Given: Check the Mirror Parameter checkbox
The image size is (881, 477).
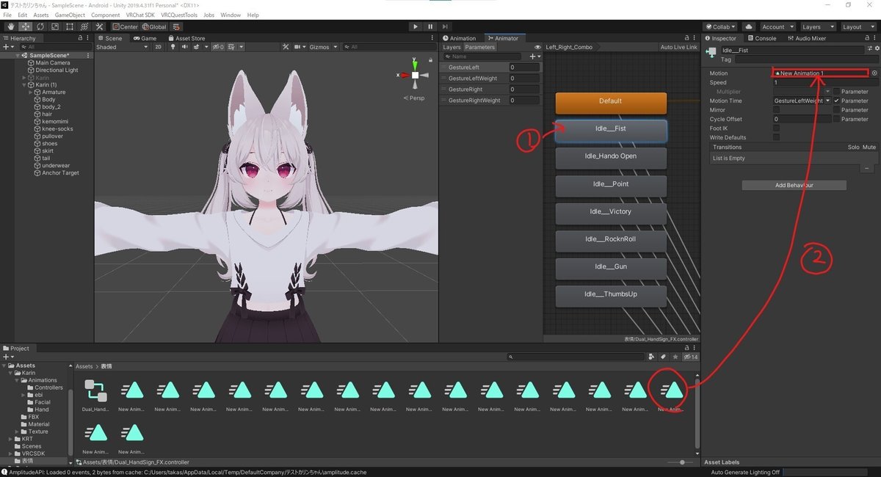Looking at the screenshot, I should pos(837,110).
